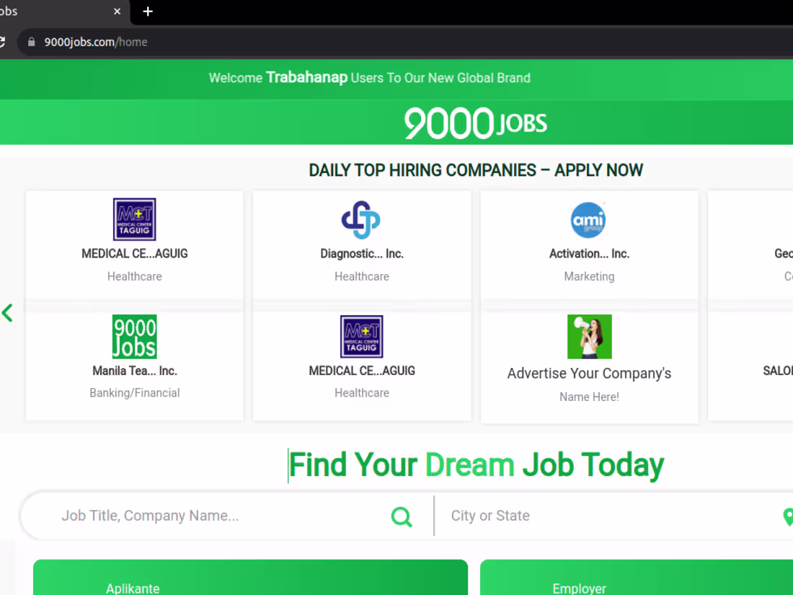Click the browser page reload icon

tap(4, 42)
